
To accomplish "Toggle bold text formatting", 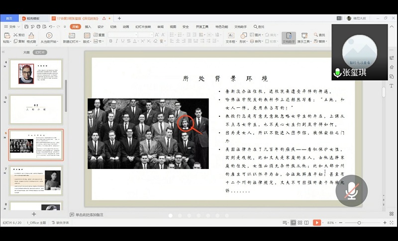I will coord(110,41).
